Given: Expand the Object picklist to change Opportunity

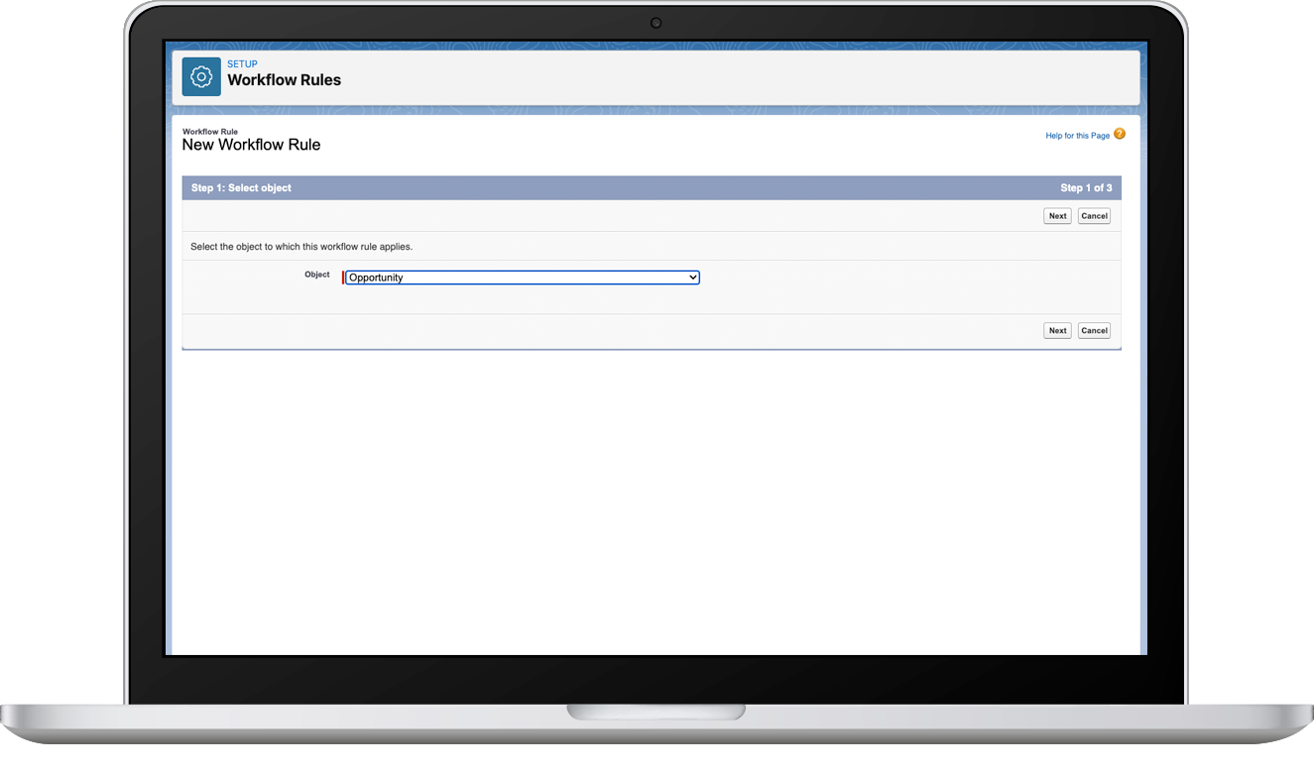Looking at the screenshot, I should (x=521, y=277).
